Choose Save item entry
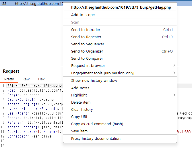 [x=79, y=131]
